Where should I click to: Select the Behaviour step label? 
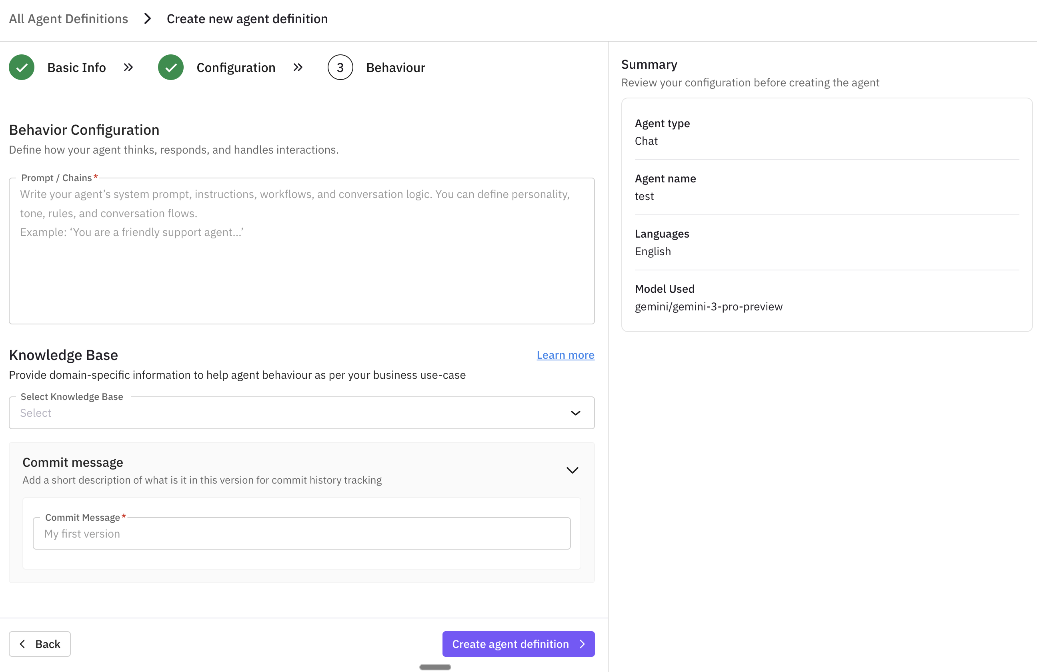[396, 67]
